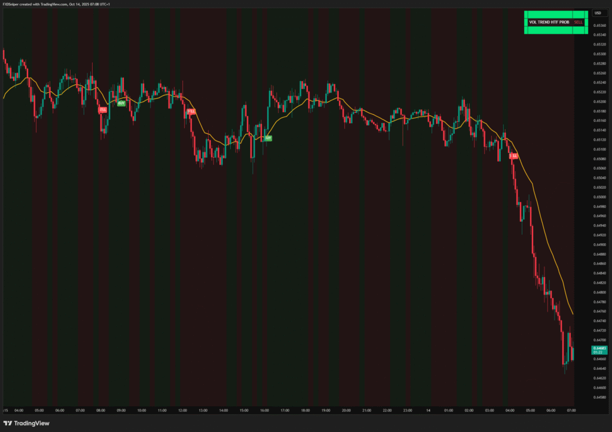Click the current price label 0.64683
612x432 pixels.
point(599,348)
